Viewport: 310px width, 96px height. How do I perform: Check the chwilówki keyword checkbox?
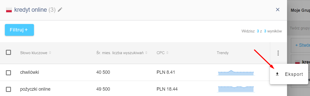pos(8,73)
